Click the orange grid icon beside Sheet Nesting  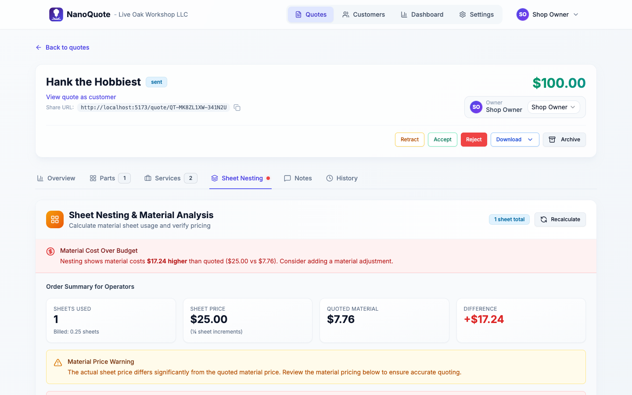[x=54, y=219]
